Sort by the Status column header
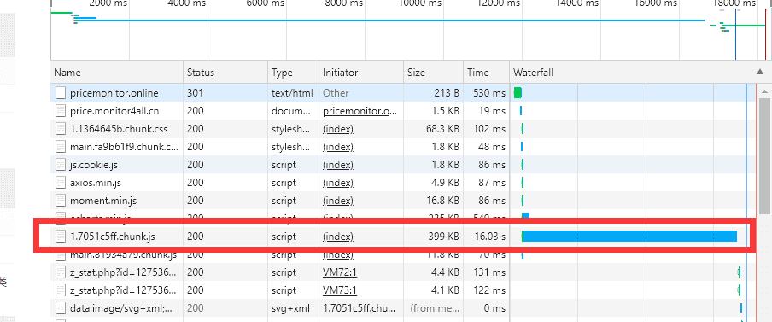 [225, 73]
